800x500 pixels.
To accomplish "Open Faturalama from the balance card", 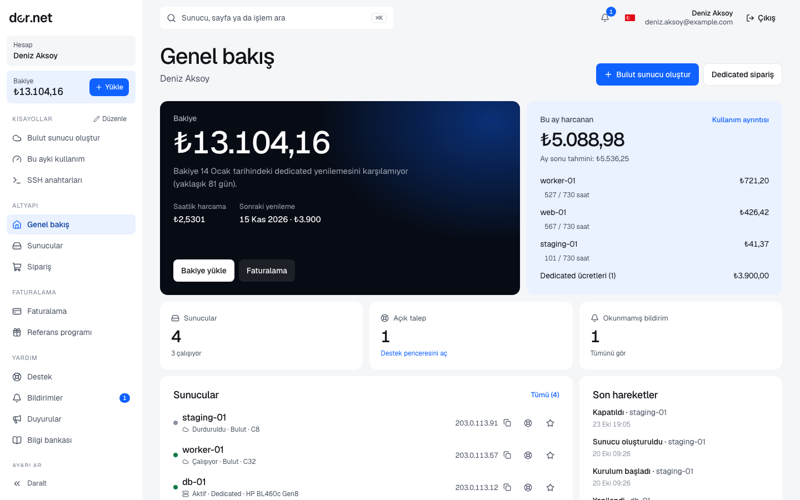I will (267, 271).
